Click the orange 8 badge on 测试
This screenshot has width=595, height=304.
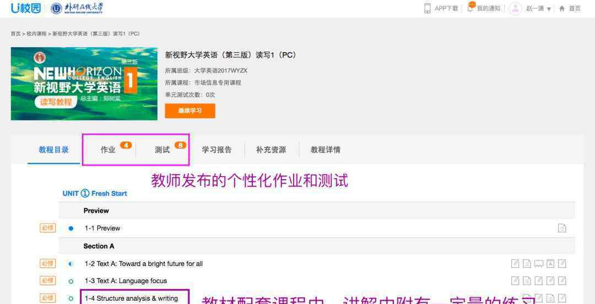[180, 145]
